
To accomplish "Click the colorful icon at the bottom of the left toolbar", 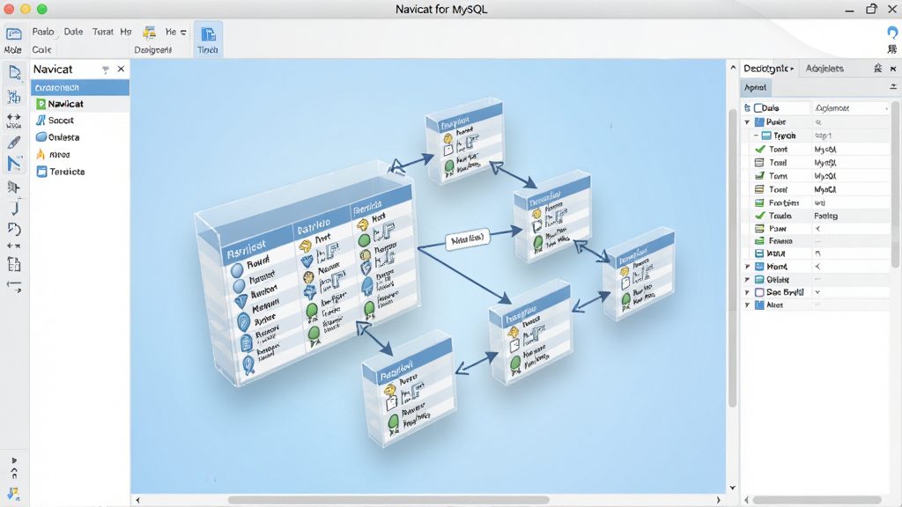I will point(13,493).
